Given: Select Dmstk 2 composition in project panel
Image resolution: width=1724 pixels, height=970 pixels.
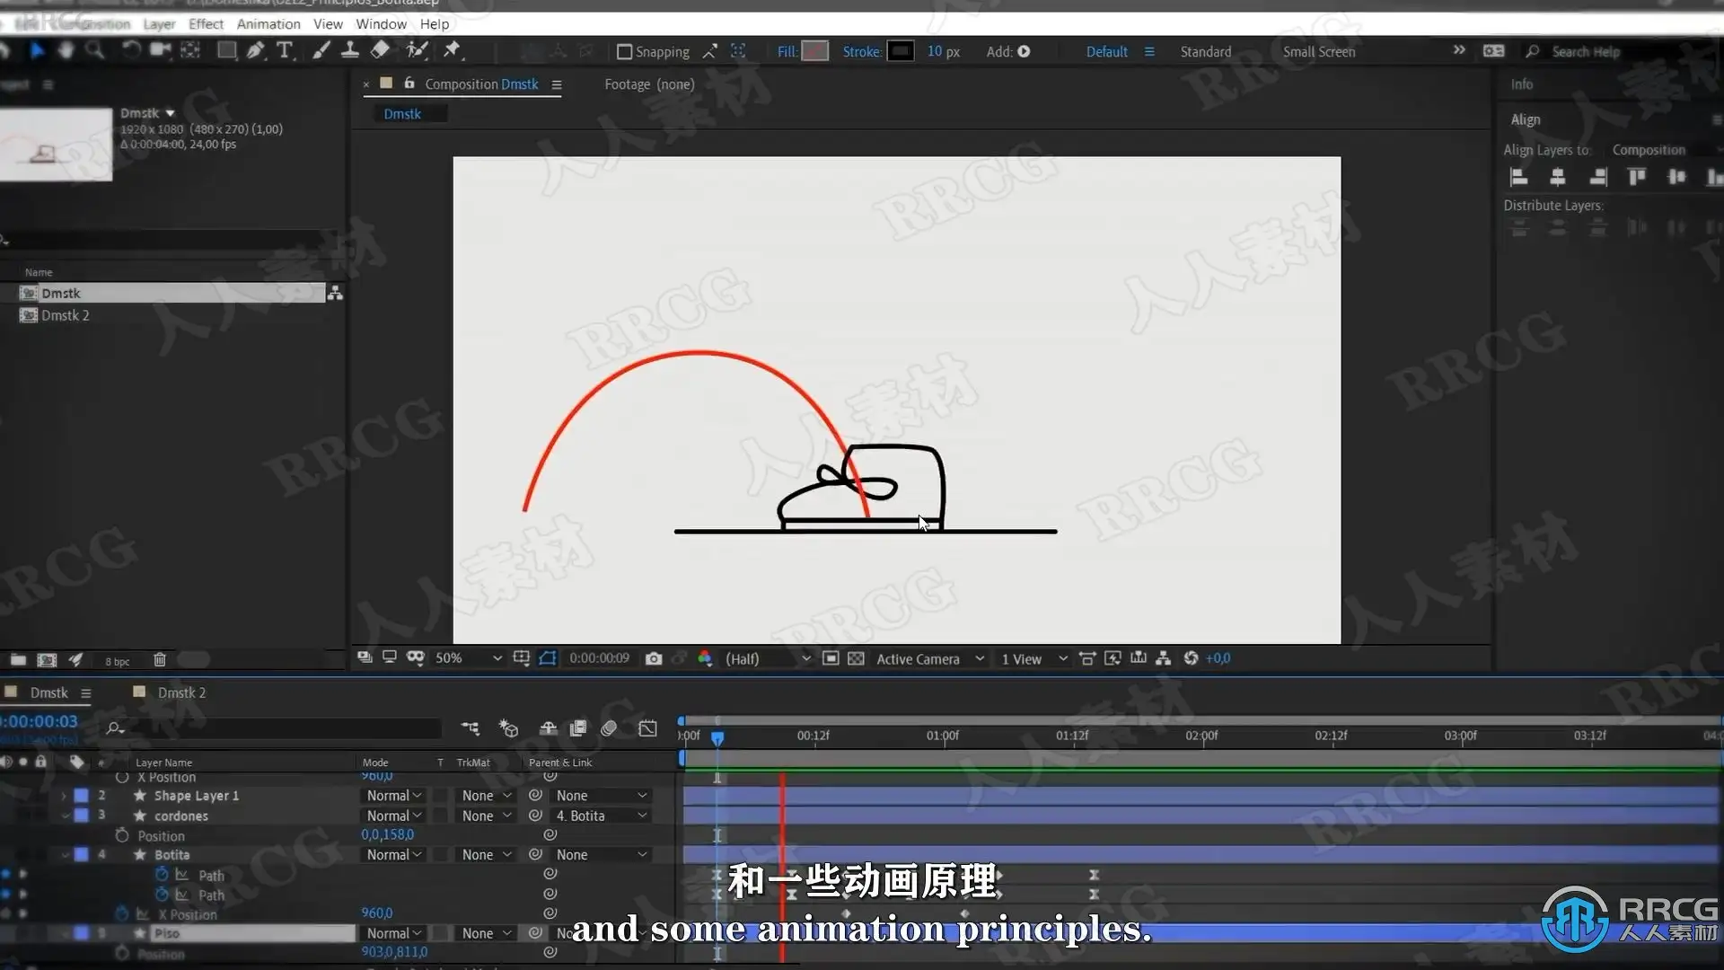Looking at the screenshot, I should [x=65, y=315].
